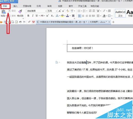Open the 页面布局 ribbon tab
This screenshot has height=119, width=133.
coord(27,6)
